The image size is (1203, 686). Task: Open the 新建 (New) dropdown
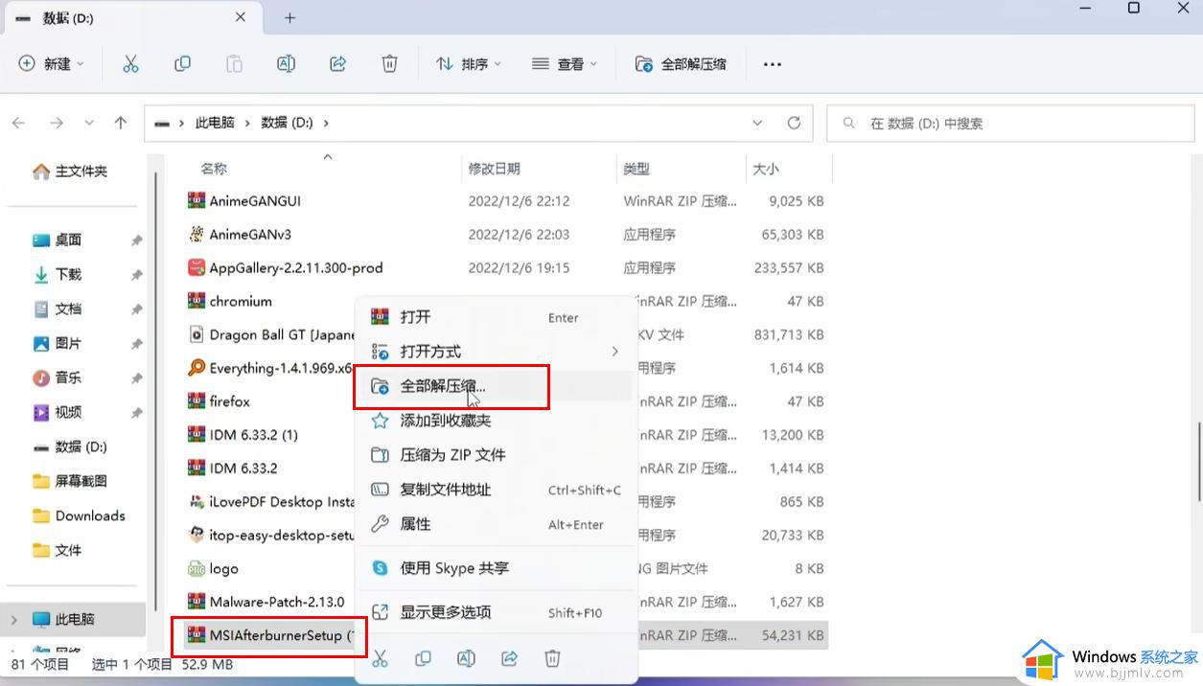(52, 64)
